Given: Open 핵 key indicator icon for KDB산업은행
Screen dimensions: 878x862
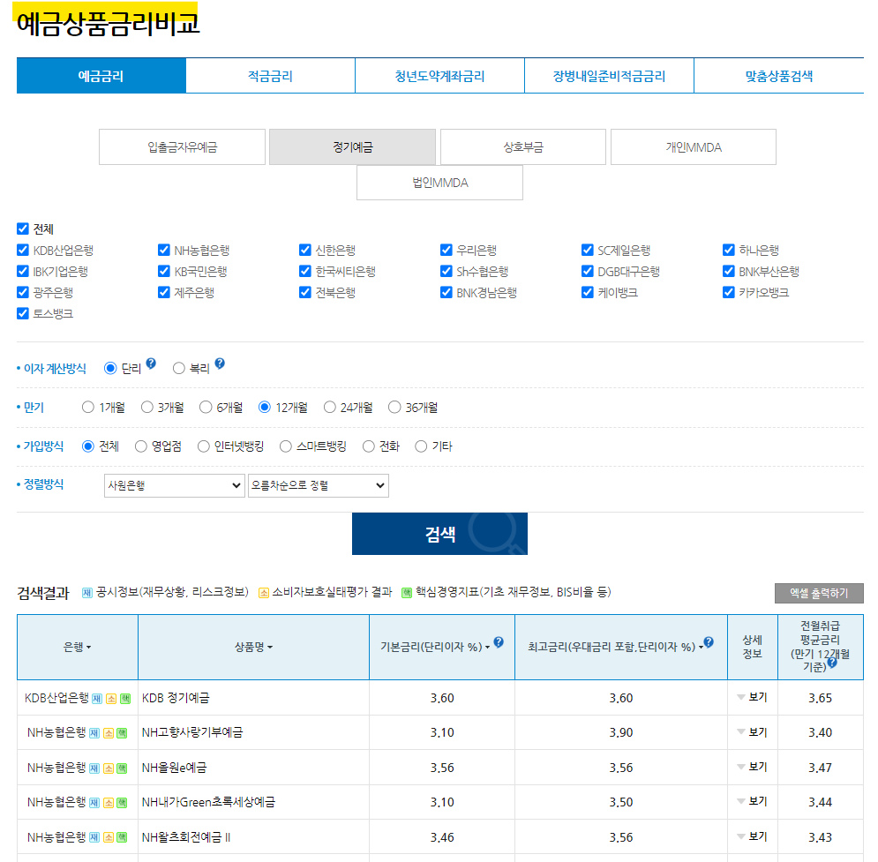Looking at the screenshot, I should [x=125, y=699].
